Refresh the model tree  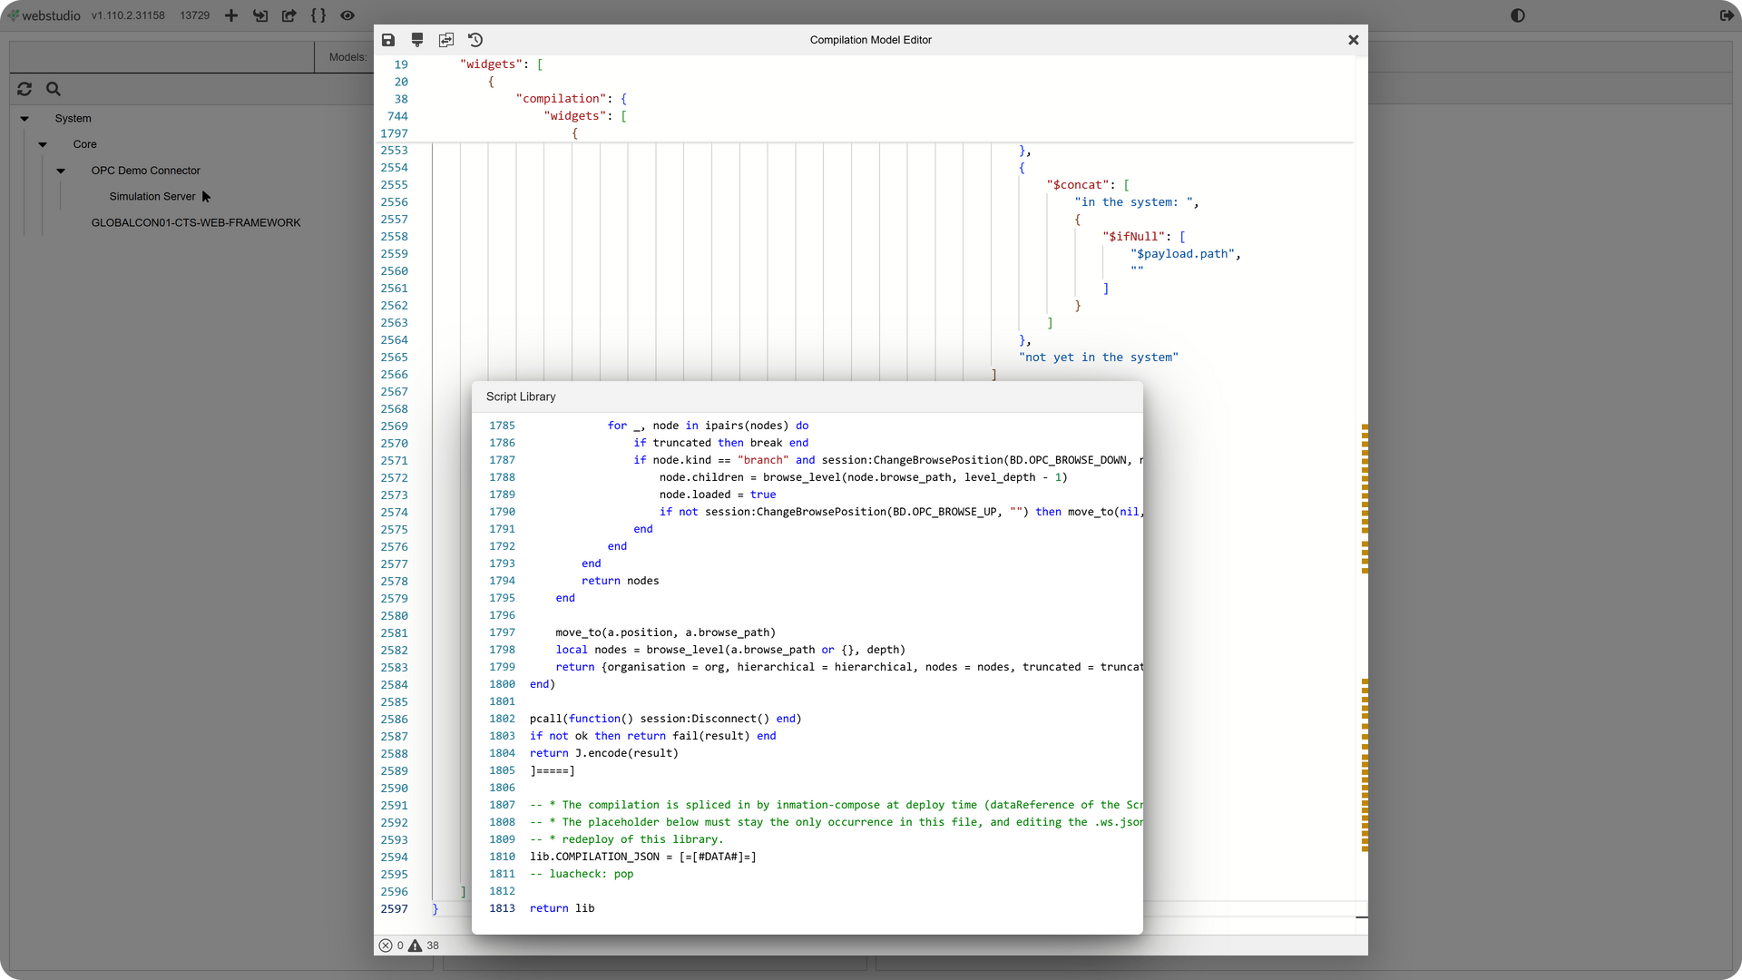coord(24,89)
